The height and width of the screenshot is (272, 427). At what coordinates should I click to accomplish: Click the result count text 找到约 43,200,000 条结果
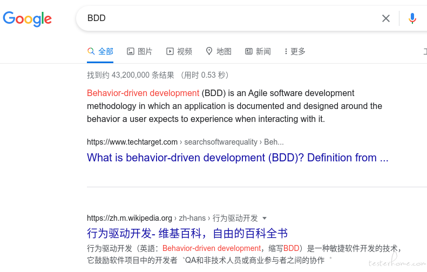point(131,75)
